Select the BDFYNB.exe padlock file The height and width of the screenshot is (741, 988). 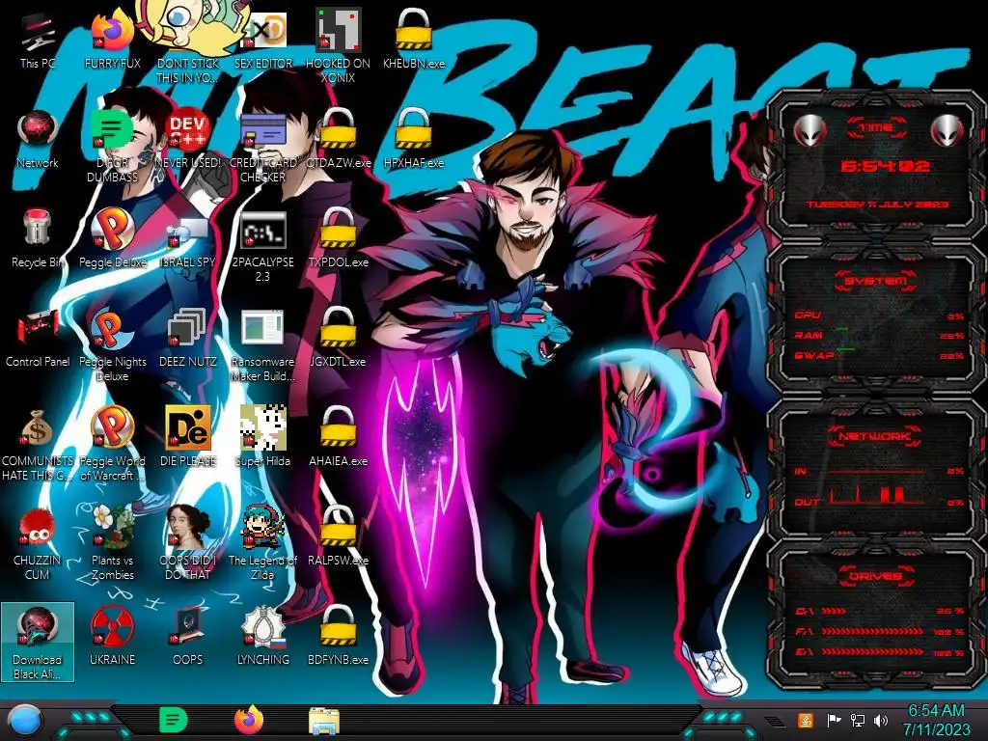339,635
